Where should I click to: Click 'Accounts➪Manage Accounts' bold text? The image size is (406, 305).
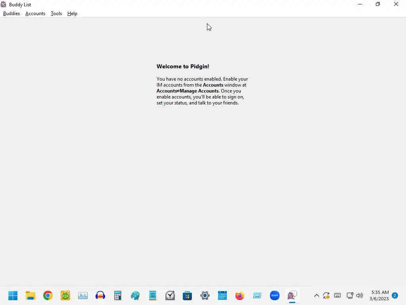[188, 91]
